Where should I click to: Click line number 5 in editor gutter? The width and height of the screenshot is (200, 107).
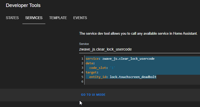[x=82, y=77]
